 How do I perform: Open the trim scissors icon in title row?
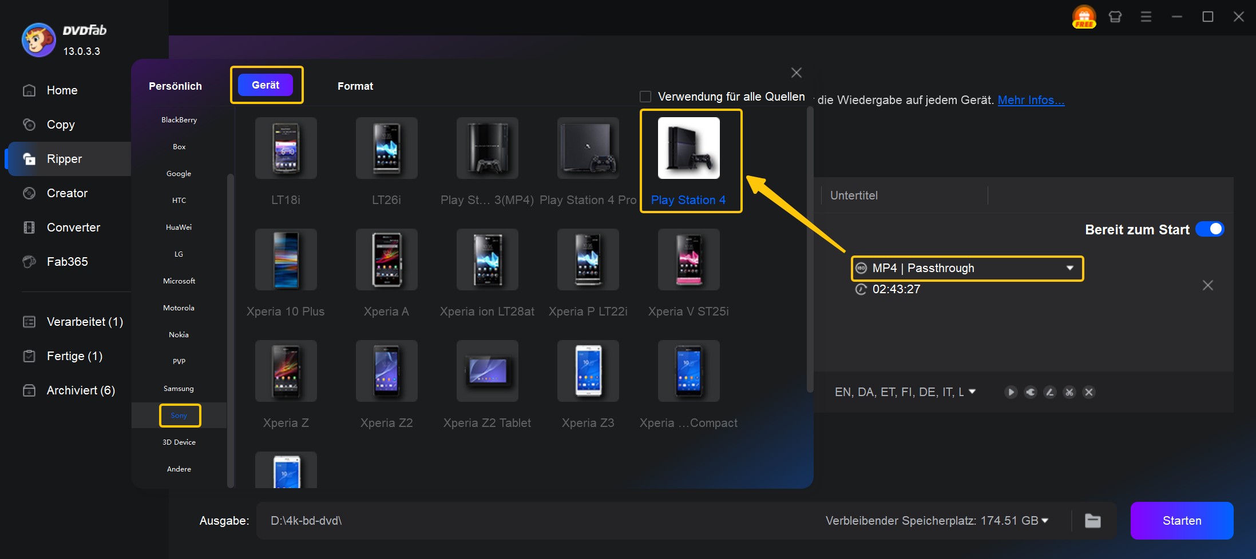tap(1069, 392)
